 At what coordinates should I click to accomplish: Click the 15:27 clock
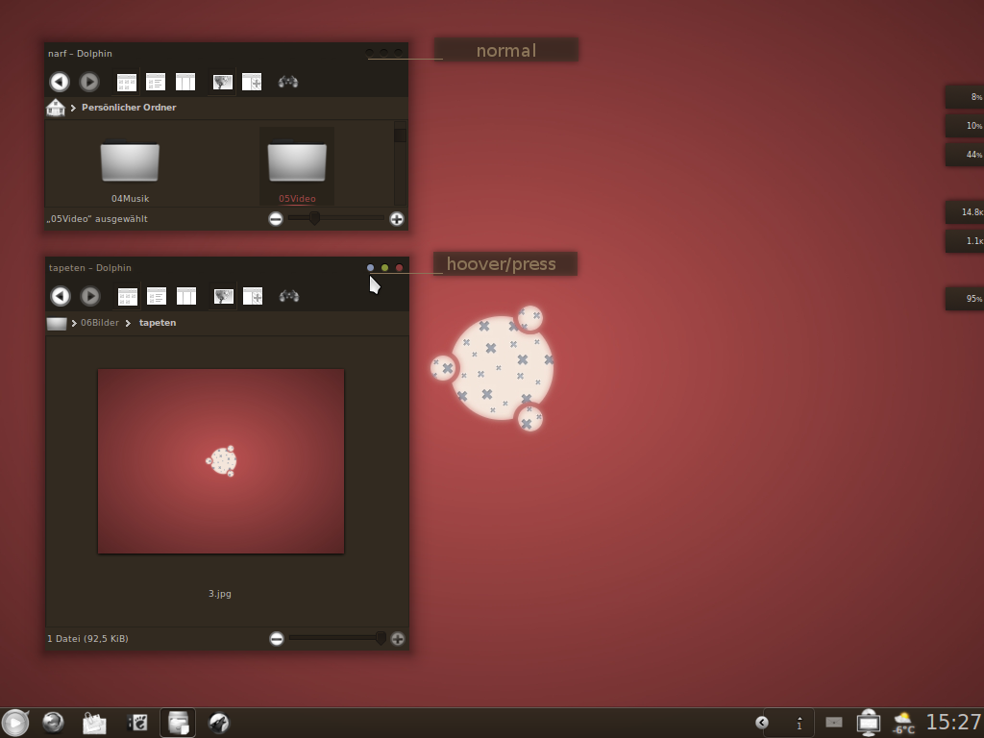point(954,723)
